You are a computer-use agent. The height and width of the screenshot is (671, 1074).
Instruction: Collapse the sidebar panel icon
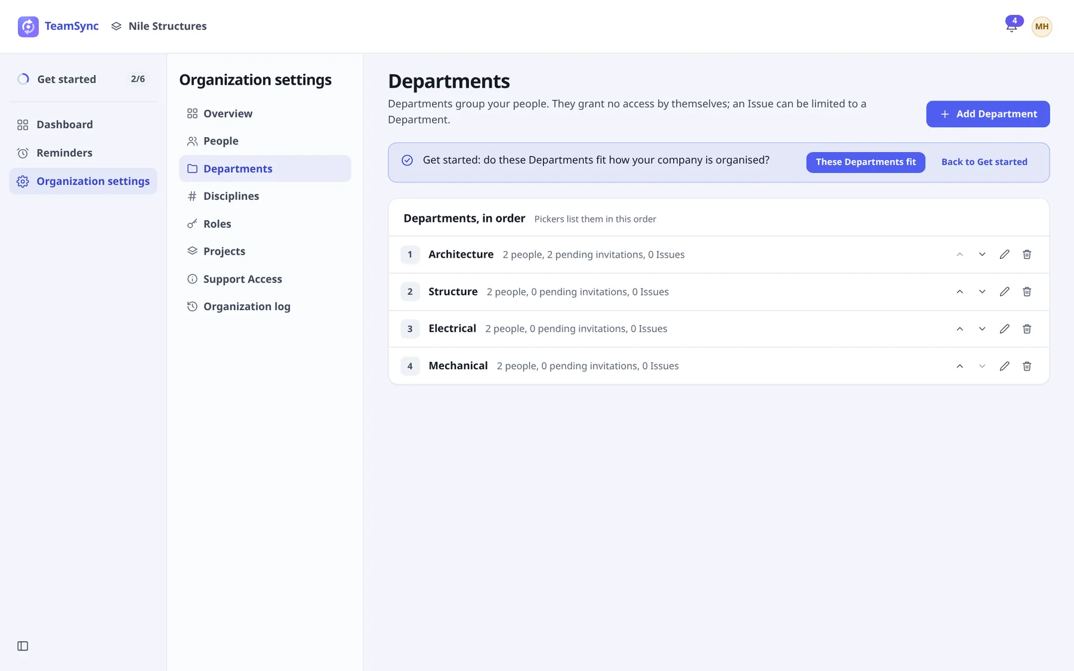[x=23, y=646]
